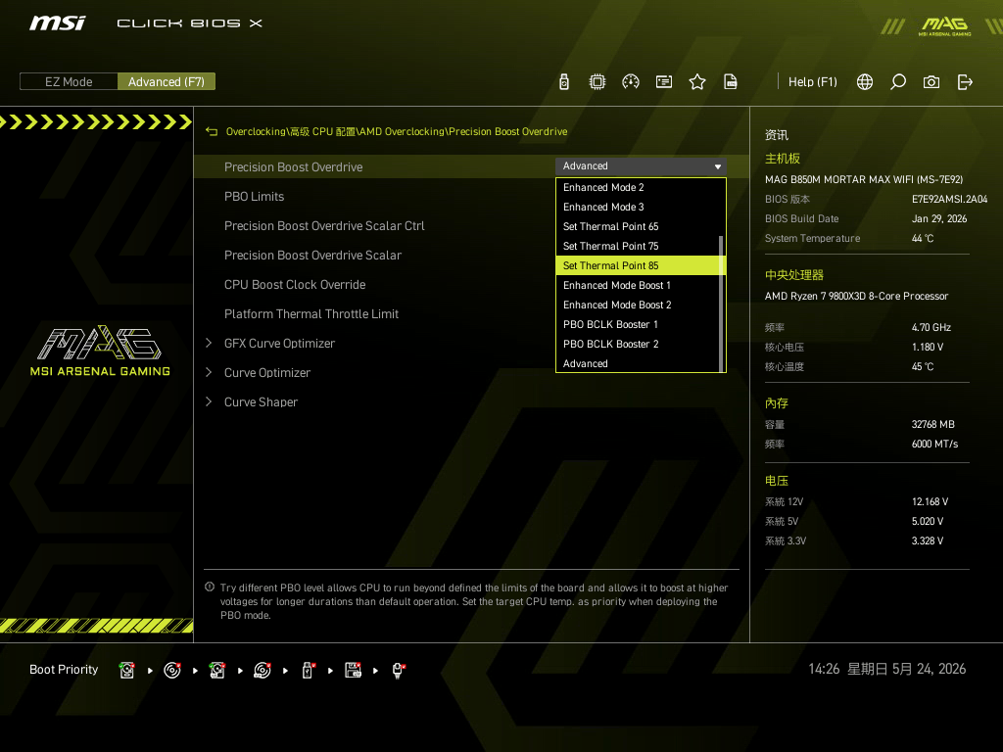This screenshot has width=1003, height=752.
Task: Exit BIOS using the exit-door icon
Action: 965,82
